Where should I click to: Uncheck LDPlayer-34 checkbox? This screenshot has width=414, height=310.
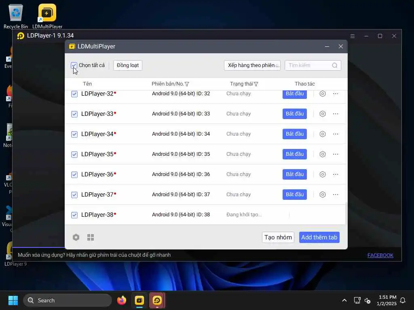(74, 134)
